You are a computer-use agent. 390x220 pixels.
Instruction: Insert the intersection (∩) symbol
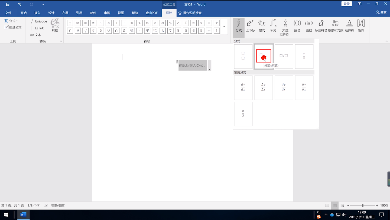point(116,31)
